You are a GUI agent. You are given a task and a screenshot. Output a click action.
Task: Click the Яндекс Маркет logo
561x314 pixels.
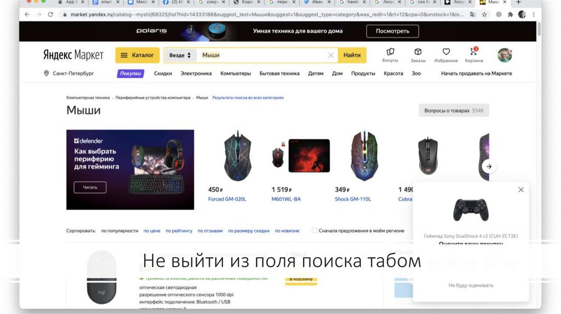coord(73,55)
